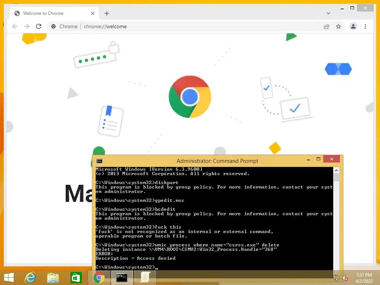Click 'C:\Windows\system32>gpedit.msc' line

click(x=140, y=200)
